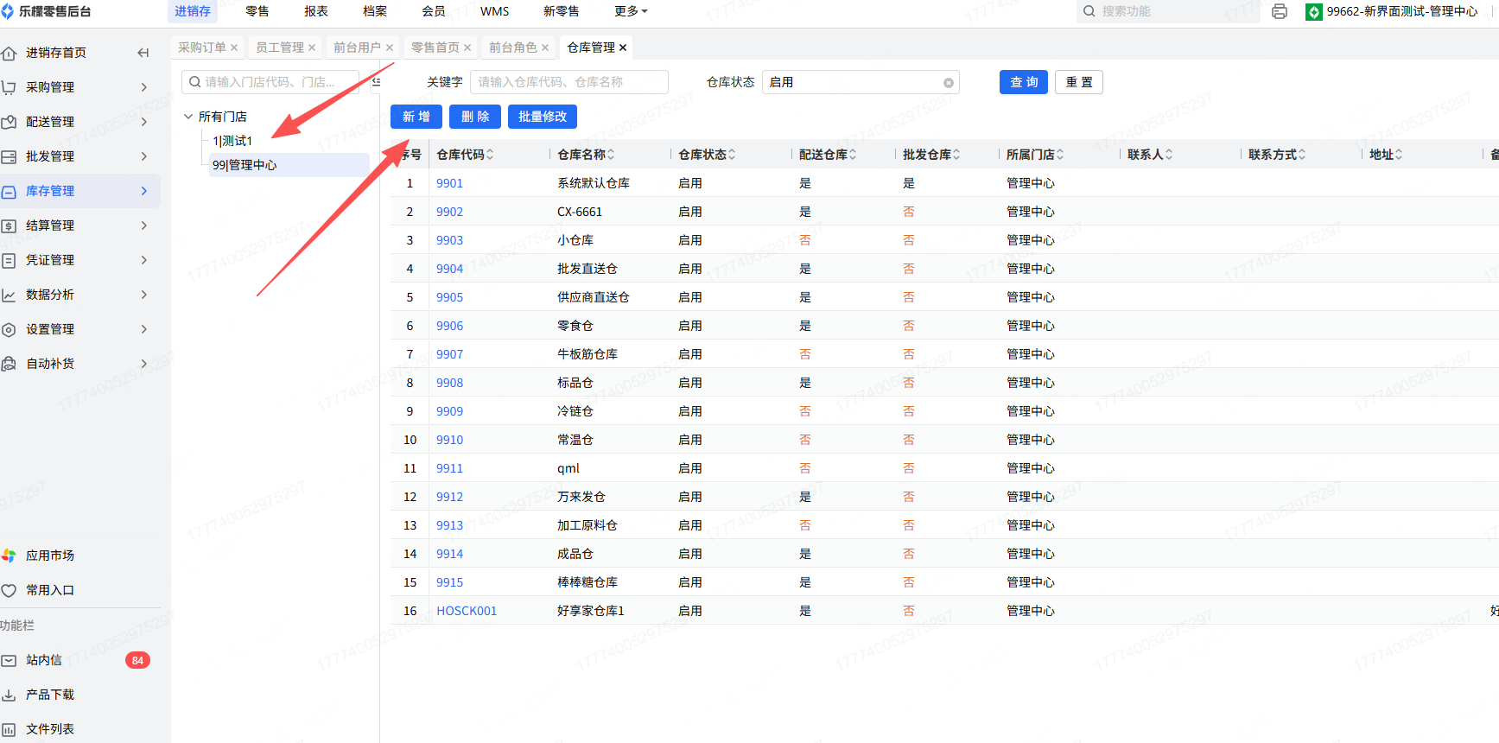The image size is (1499, 743).
Task: Open the 文件列表 sidebar item
Action: tap(49, 729)
